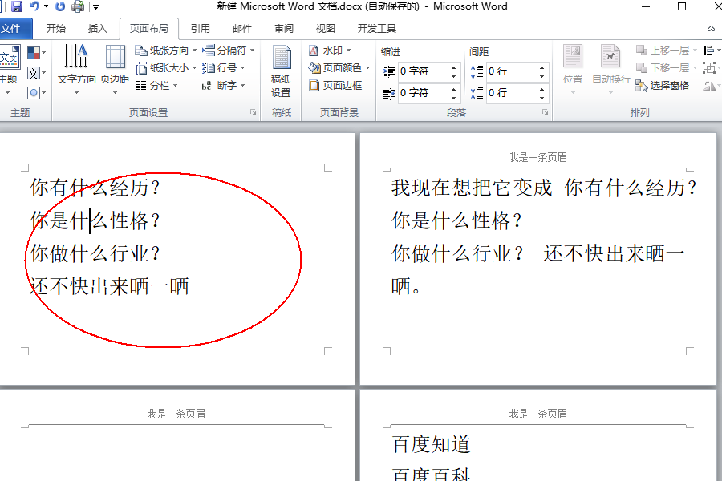This screenshot has width=722, height=481.
Task: Open theme colors dropdown
Action: [36, 53]
